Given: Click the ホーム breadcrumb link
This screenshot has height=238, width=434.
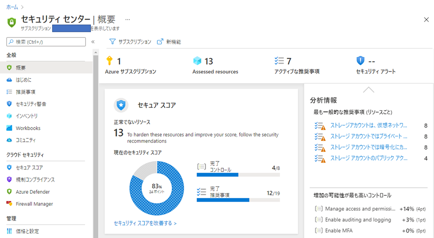Looking at the screenshot, I should tap(12, 7).
